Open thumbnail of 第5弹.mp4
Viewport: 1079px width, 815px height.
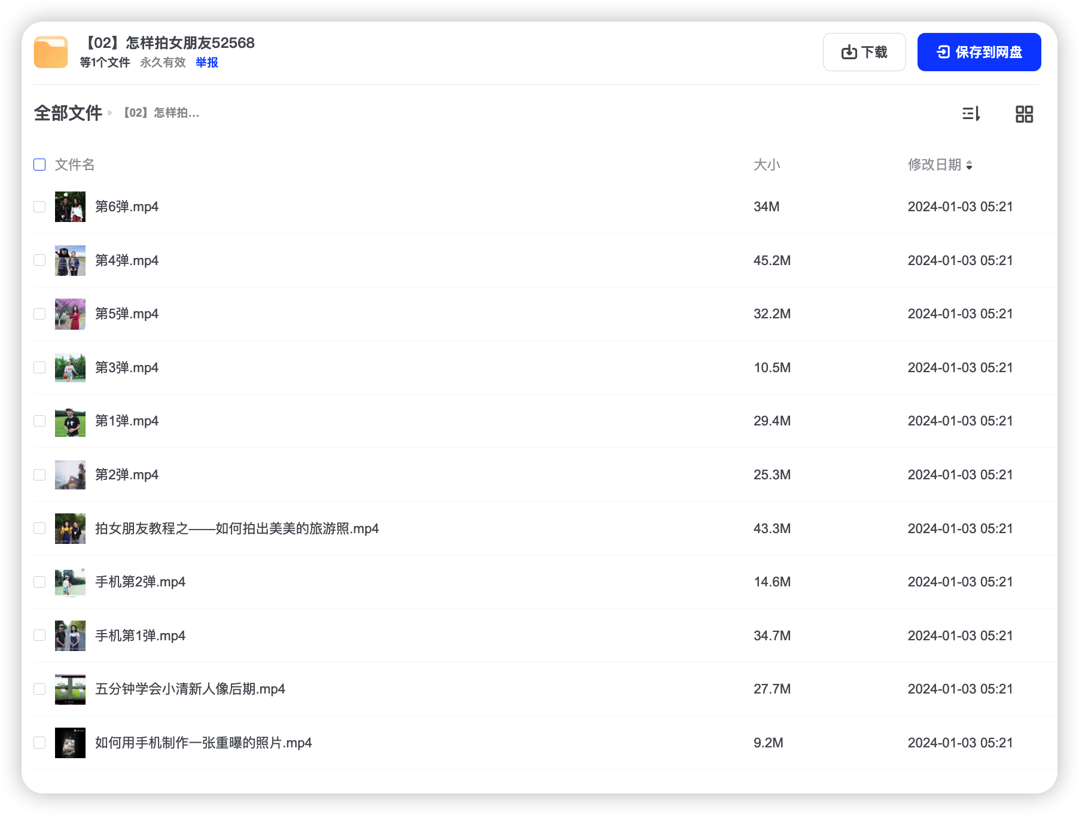[x=70, y=314]
